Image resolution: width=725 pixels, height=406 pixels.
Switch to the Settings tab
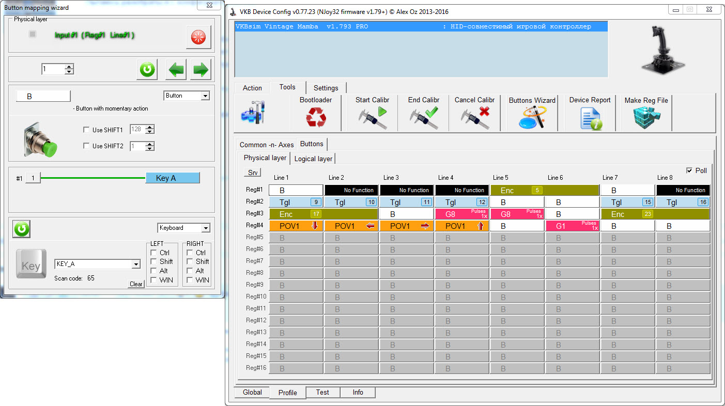coord(326,88)
